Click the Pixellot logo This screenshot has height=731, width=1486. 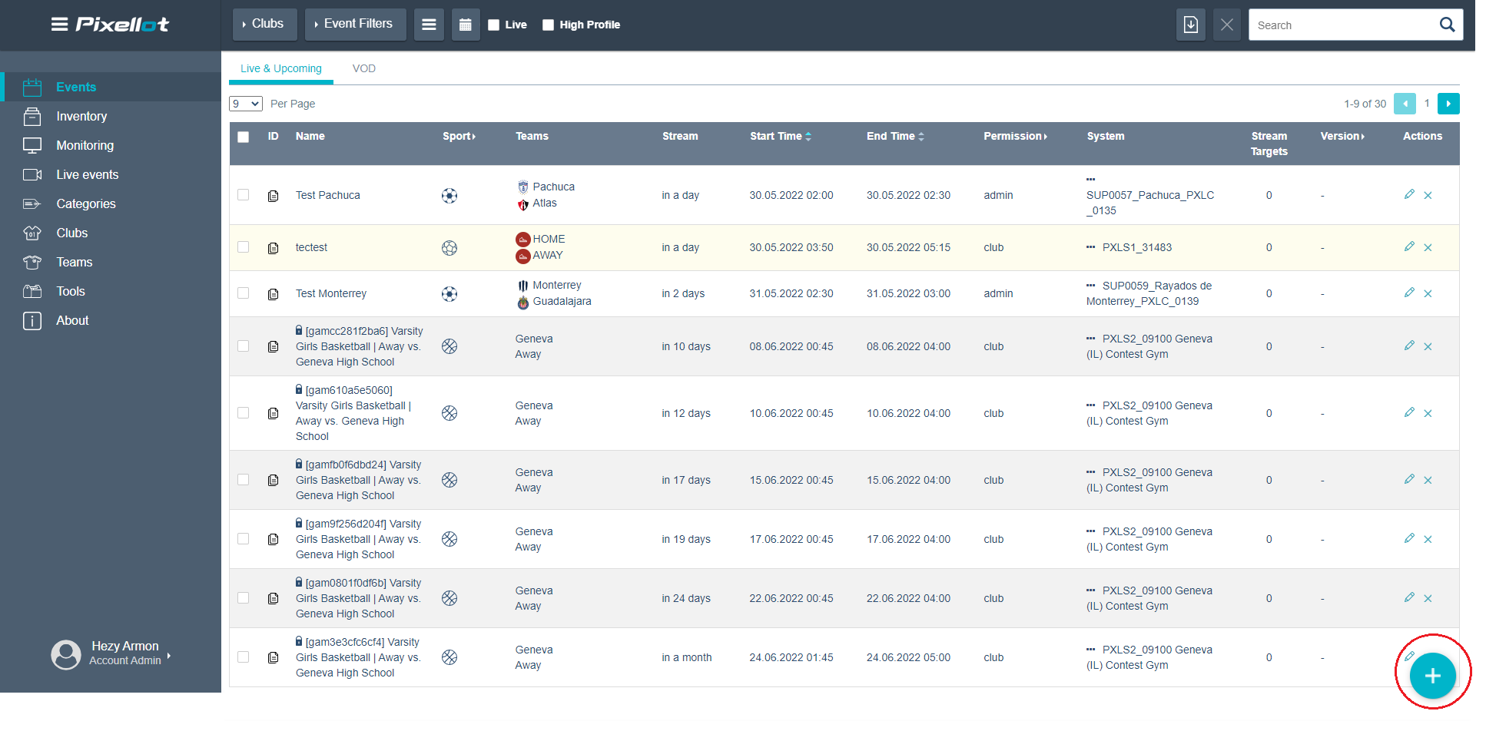[122, 25]
